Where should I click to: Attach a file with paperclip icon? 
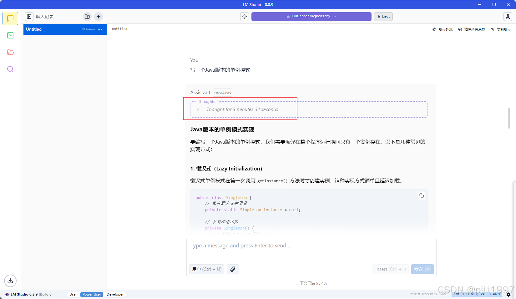click(233, 269)
